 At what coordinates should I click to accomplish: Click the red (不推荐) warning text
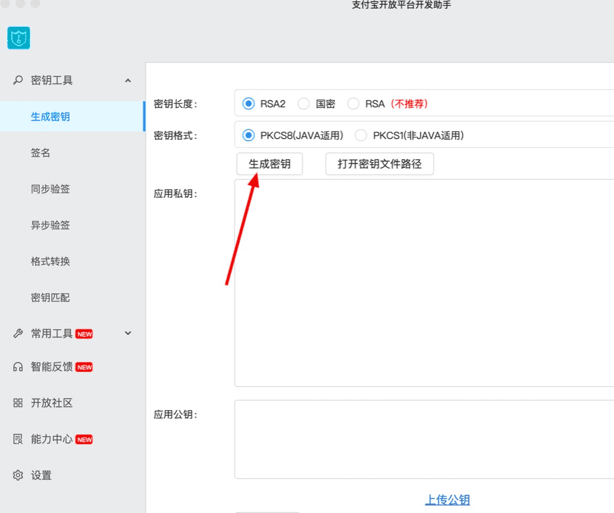409,104
